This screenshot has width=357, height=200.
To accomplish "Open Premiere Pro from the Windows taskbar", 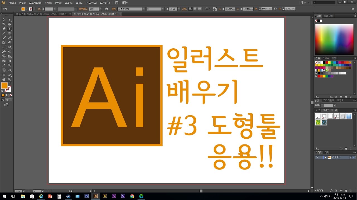I will [x=114, y=196].
